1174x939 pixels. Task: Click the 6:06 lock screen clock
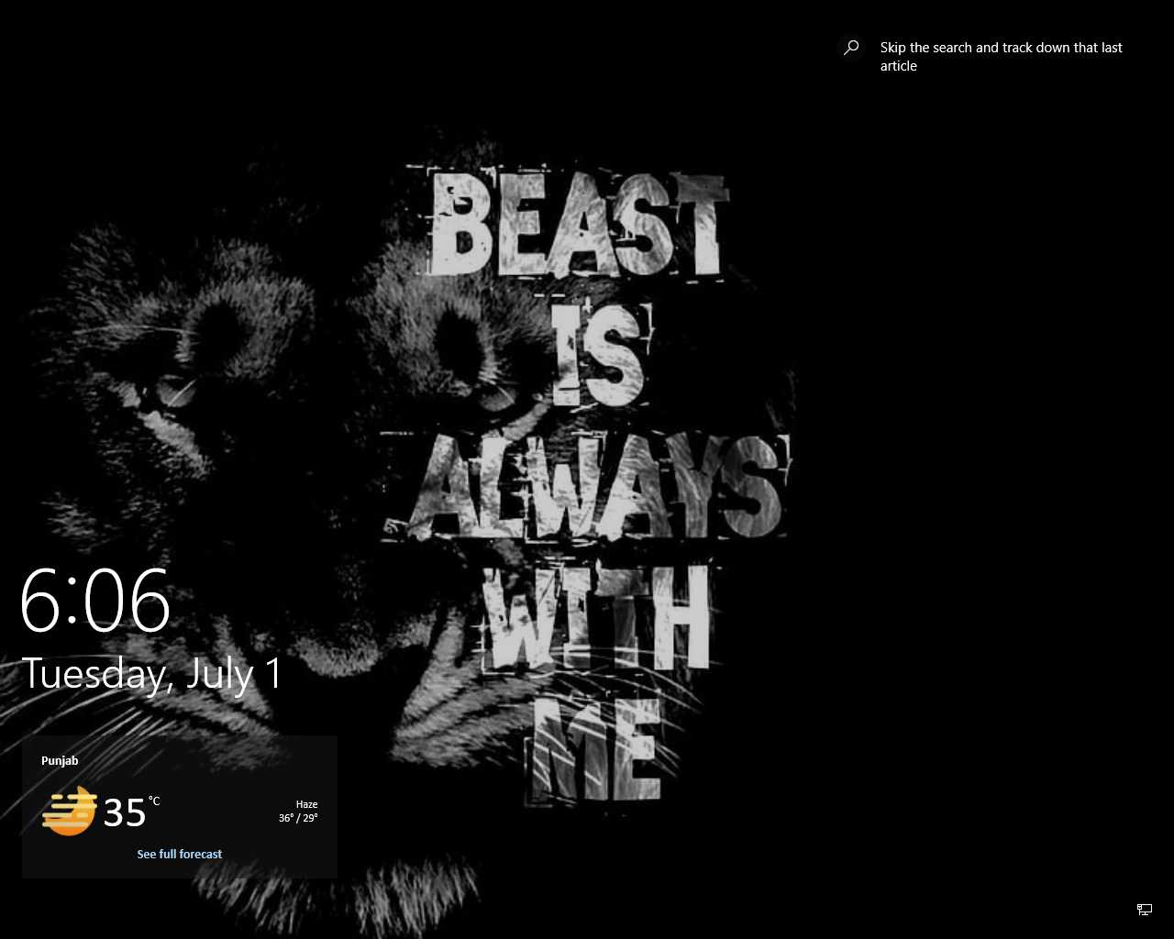(x=95, y=601)
